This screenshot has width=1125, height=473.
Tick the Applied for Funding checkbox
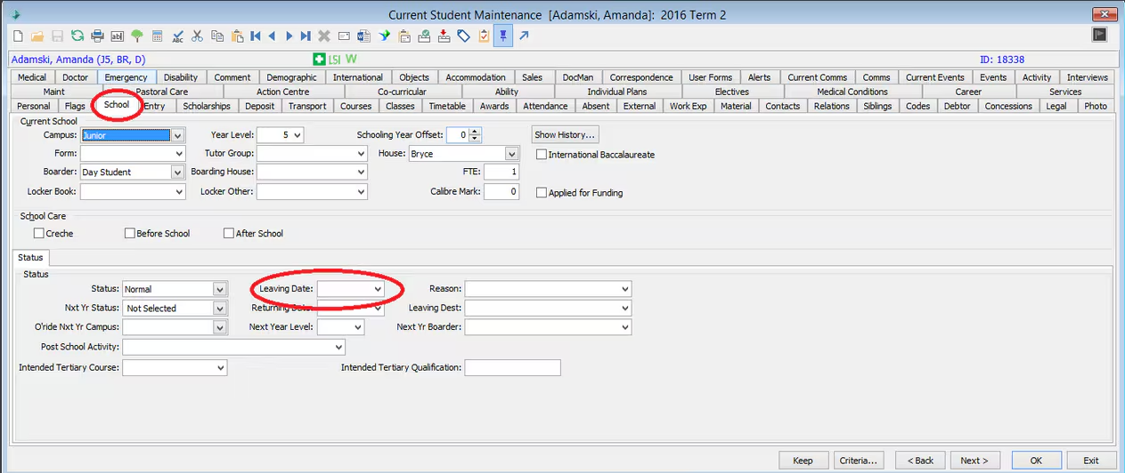click(542, 193)
